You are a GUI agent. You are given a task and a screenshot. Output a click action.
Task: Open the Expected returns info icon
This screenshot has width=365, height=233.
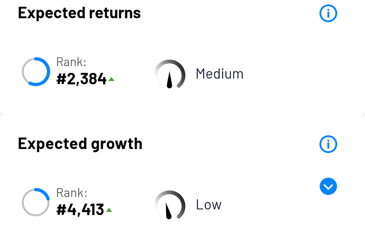(x=328, y=14)
